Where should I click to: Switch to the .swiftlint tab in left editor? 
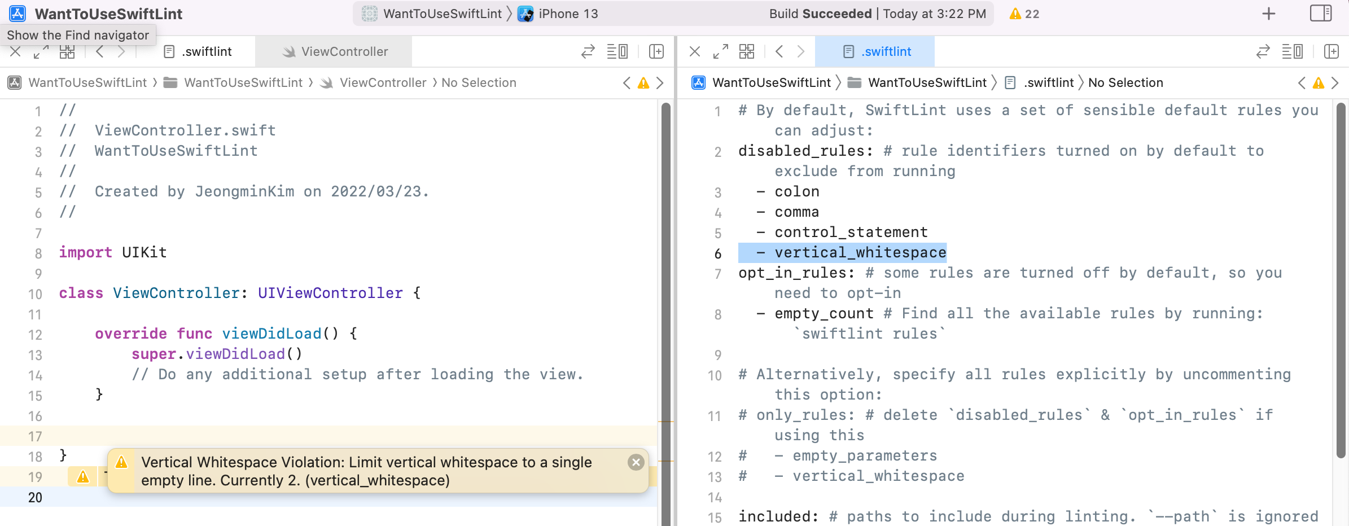[198, 52]
